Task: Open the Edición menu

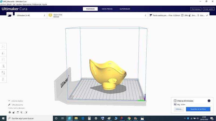Action: click(x=9, y=4)
